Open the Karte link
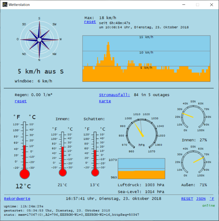Viewport: 219px width, 221px height. pyautogui.click(x=105, y=101)
